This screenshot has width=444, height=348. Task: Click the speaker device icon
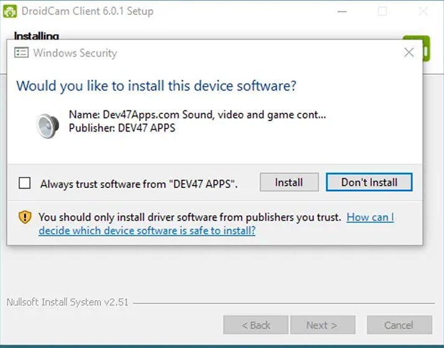(x=48, y=126)
